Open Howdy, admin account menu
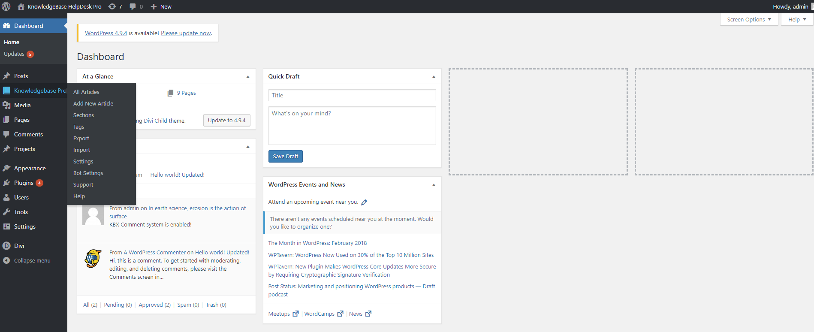Screen dimensions: 814x332 click(791, 6)
